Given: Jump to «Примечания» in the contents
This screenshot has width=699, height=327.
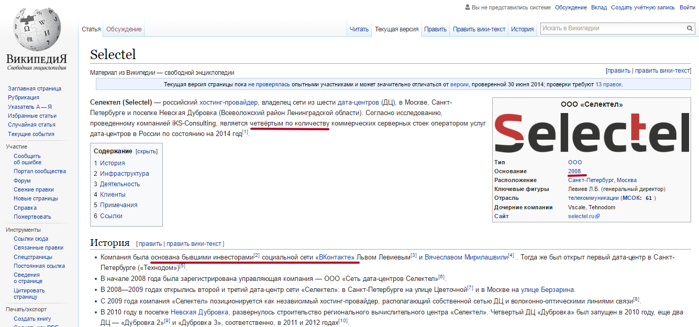Looking at the screenshot, I should [119, 205].
